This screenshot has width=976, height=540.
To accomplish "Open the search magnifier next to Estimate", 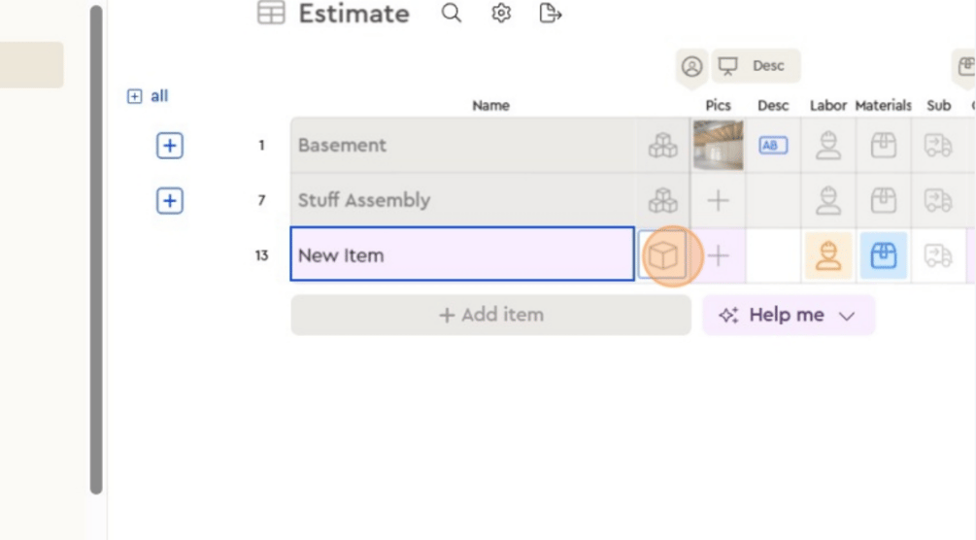I will click(x=452, y=13).
